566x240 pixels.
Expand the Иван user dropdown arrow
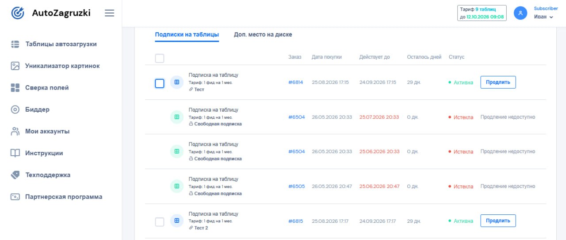coord(551,17)
